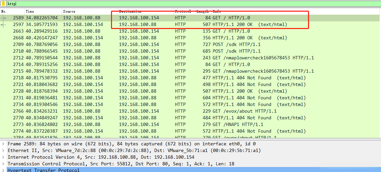
Task: Click time value 40.289429116
Action: click(42, 31)
